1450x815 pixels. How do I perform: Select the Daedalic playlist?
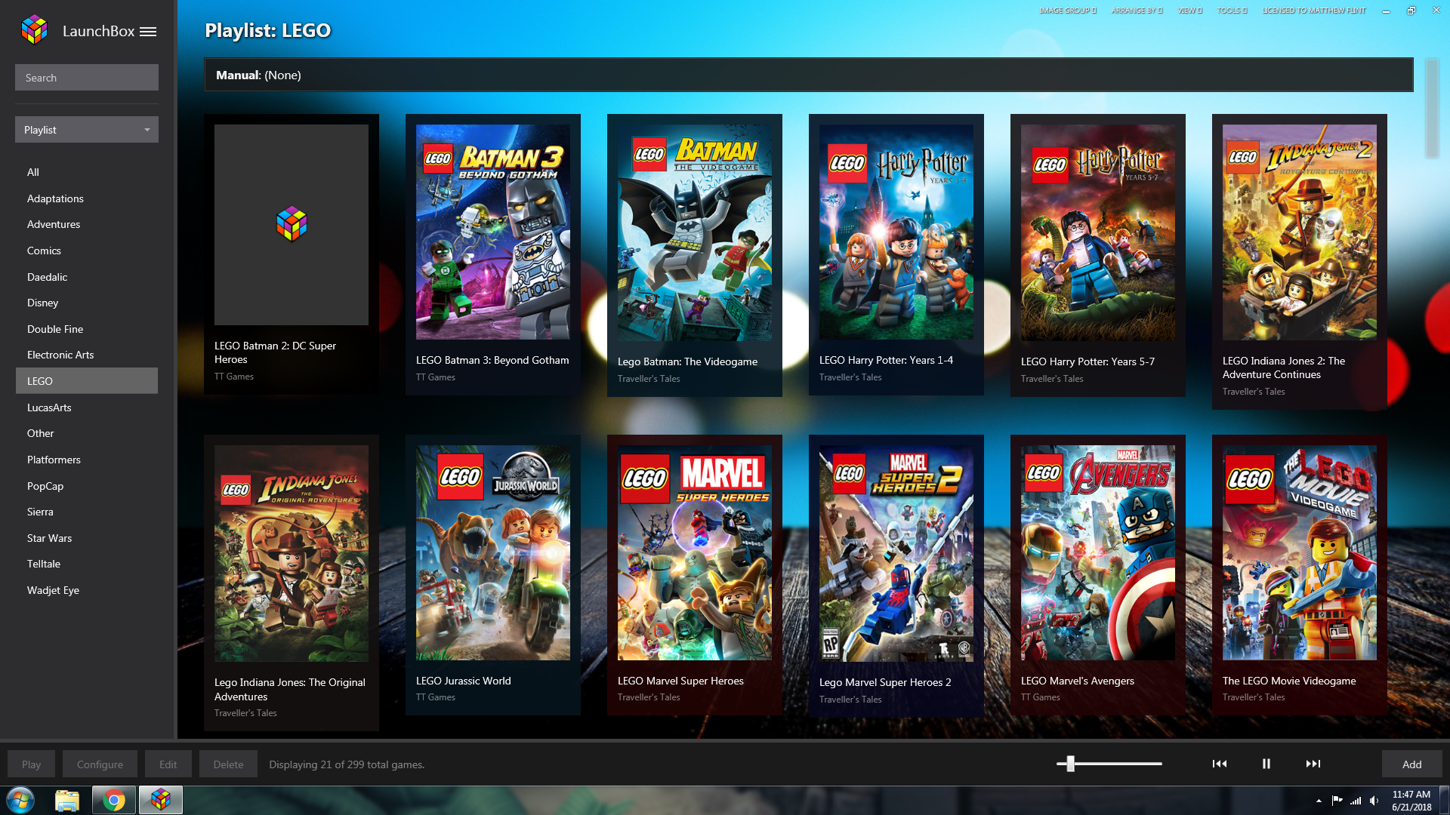tap(87, 277)
